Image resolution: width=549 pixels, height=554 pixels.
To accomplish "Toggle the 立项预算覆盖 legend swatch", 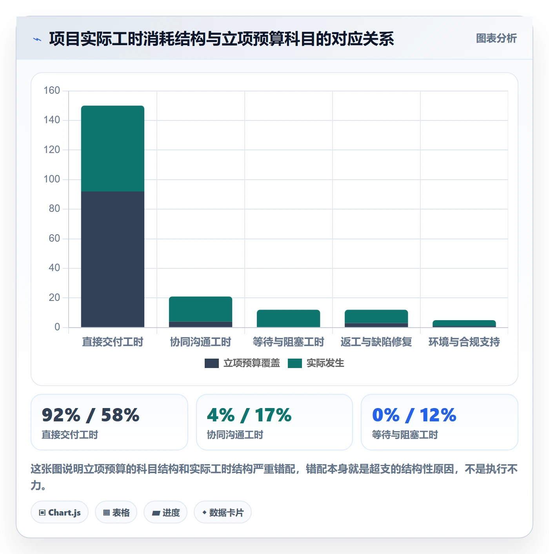I will pyautogui.click(x=212, y=363).
